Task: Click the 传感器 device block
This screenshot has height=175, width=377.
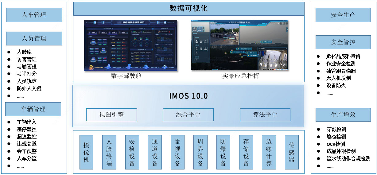Action: coord(292,152)
